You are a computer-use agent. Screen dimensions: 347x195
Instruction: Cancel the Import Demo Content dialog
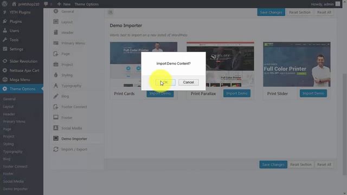point(189,82)
